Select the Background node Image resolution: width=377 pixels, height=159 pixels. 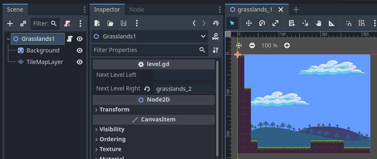tap(43, 50)
